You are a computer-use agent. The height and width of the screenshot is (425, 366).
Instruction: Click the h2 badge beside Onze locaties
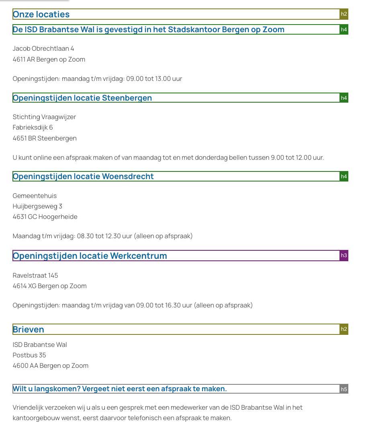tap(344, 14)
